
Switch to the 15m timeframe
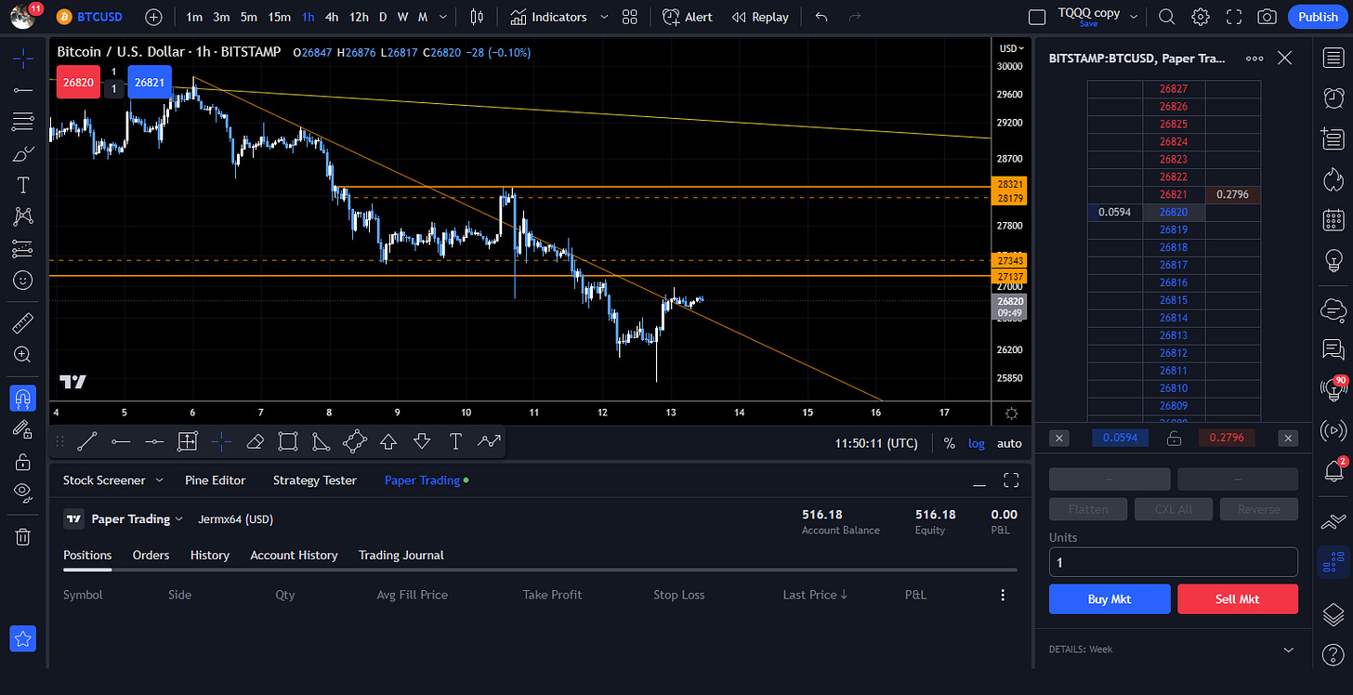pyautogui.click(x=279, y=17)
